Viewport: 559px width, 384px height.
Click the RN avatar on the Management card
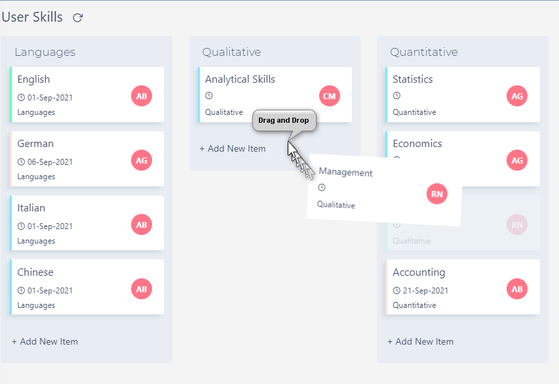436,194
